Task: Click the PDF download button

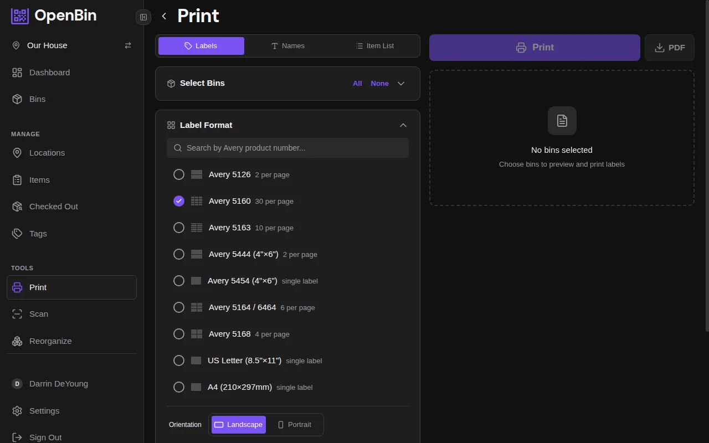Action: coord(669,48)
